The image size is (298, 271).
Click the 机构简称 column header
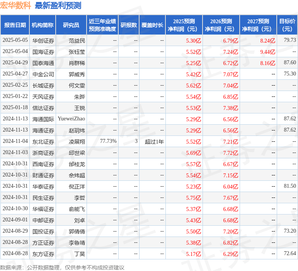coord(43,25)
